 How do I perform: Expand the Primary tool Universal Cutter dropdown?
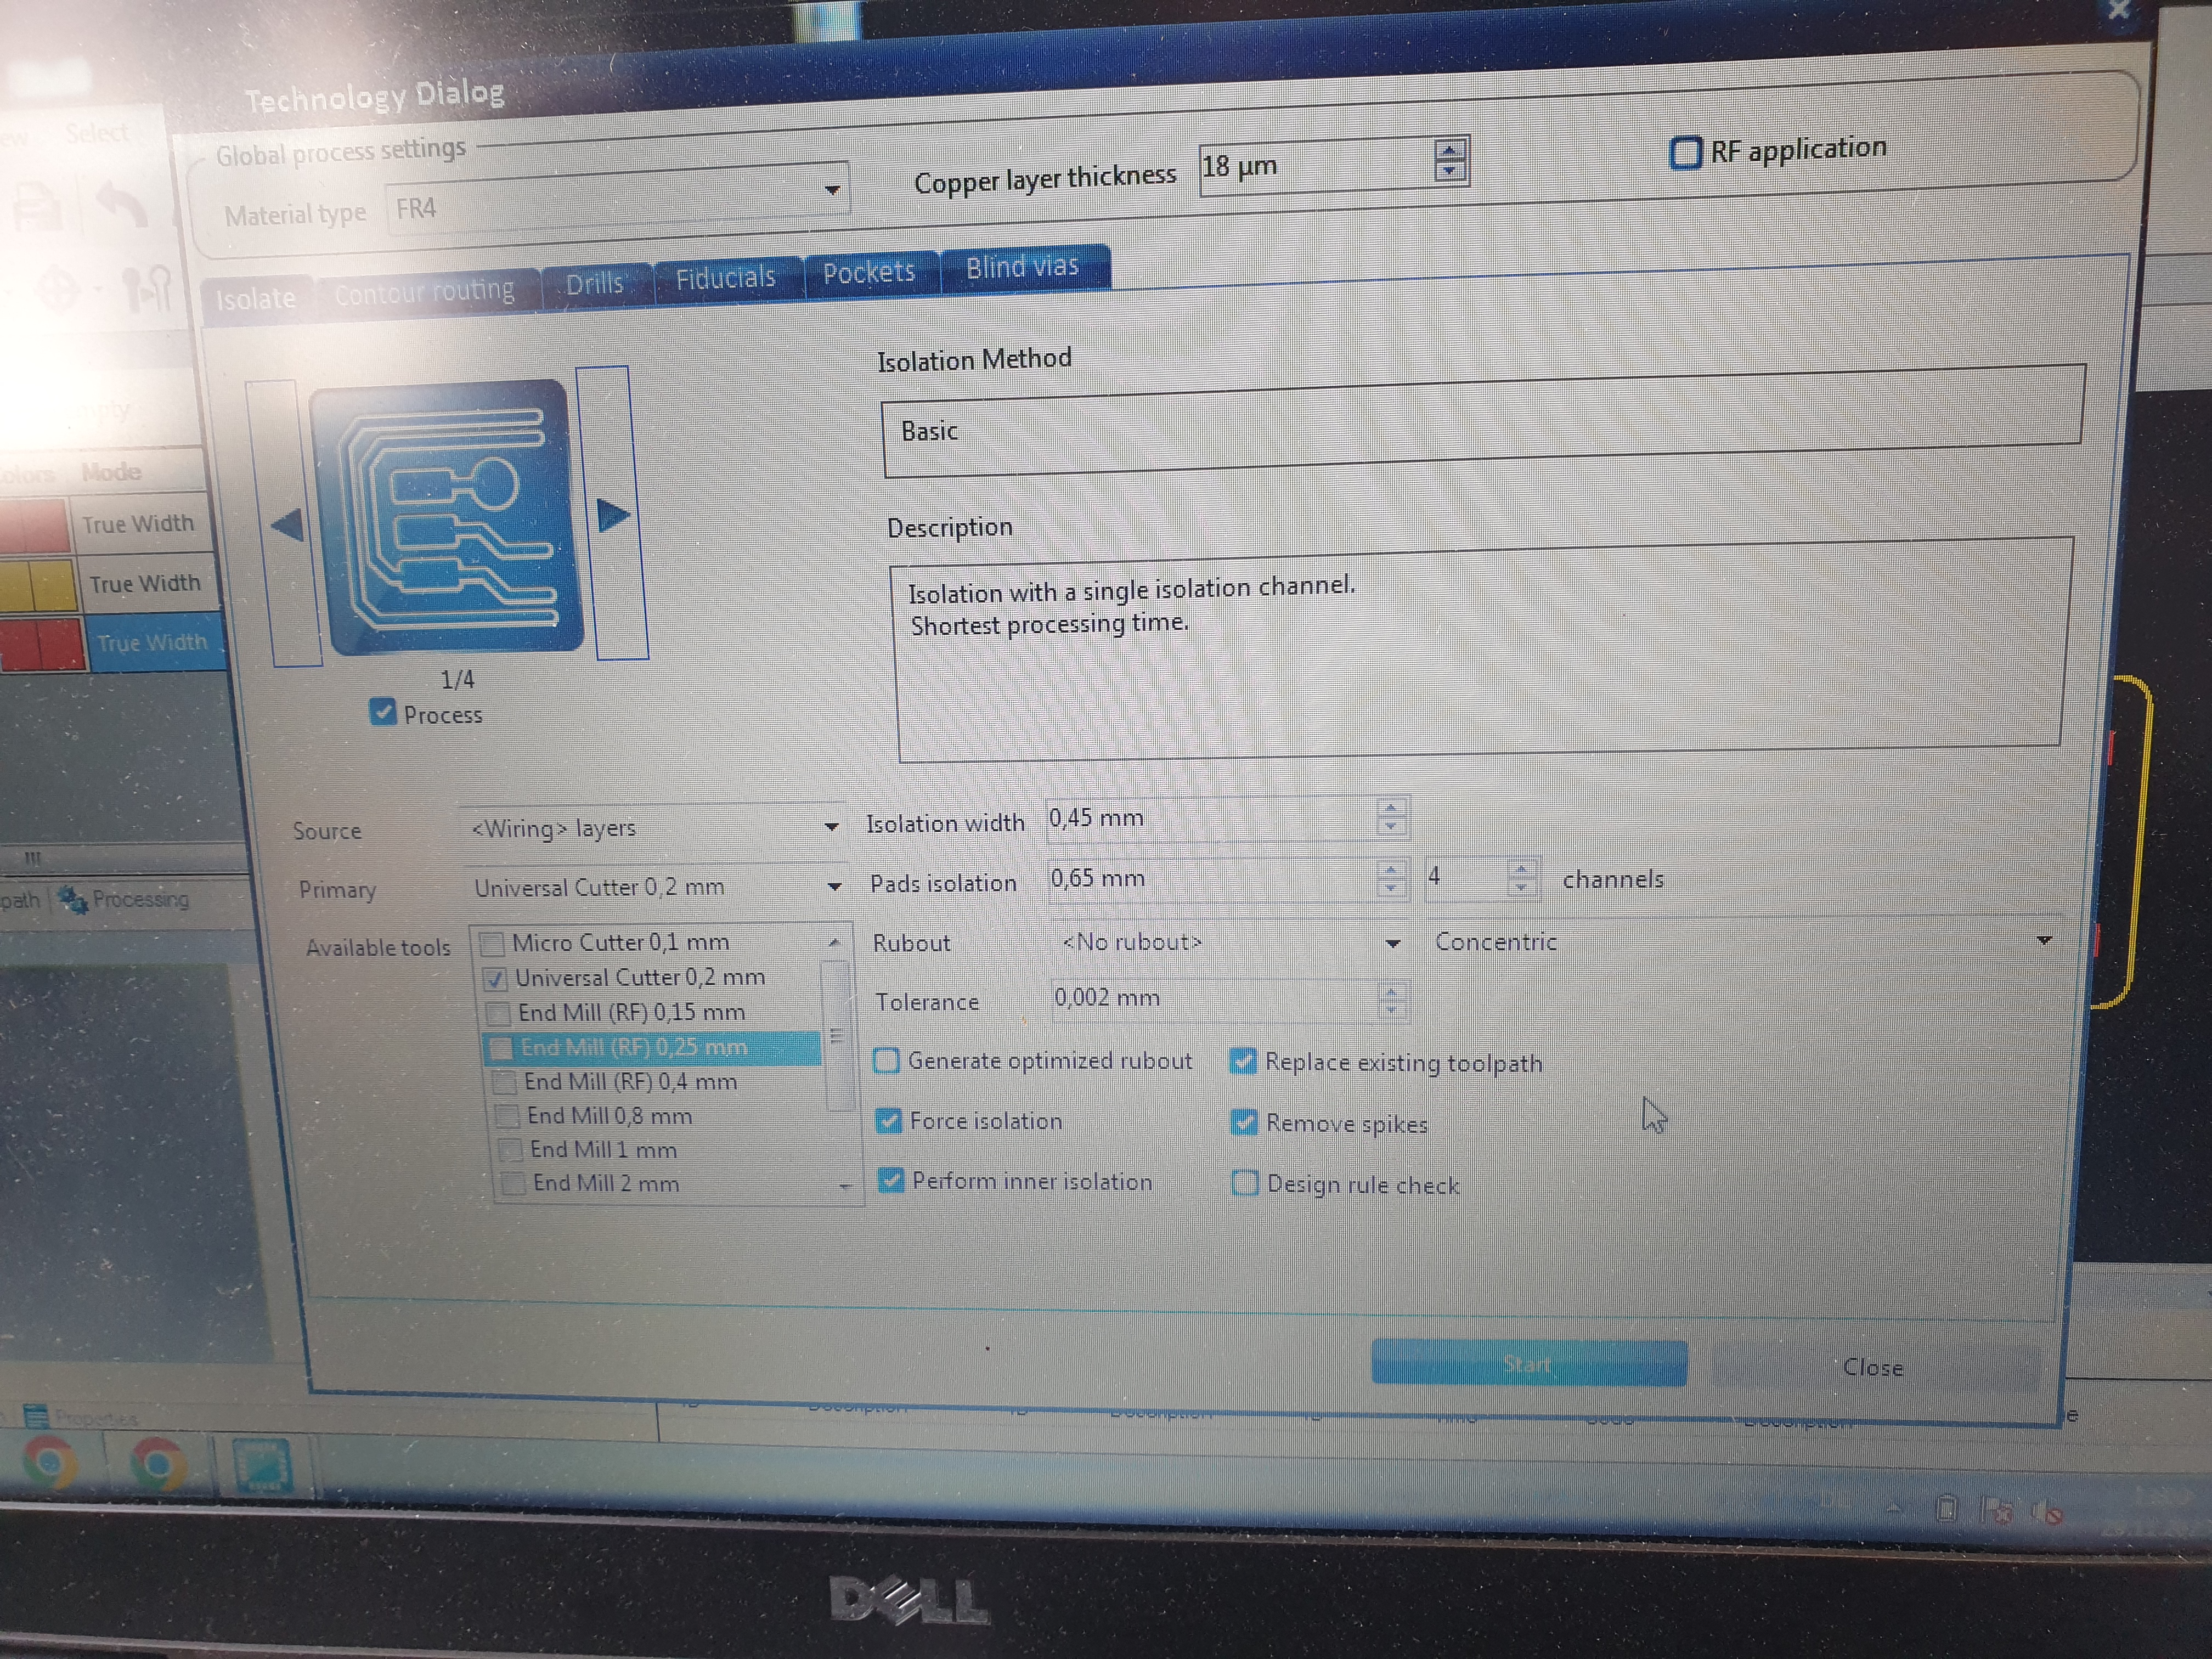[834, 887]
